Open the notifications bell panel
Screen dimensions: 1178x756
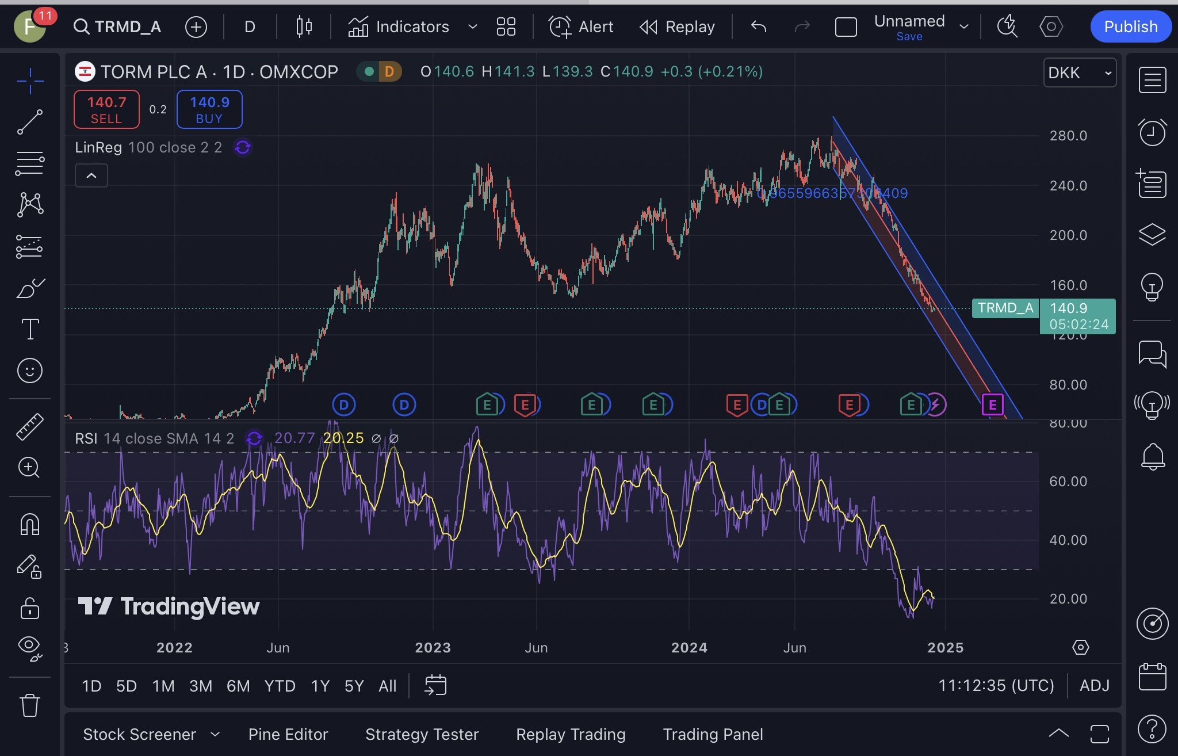pyautogui.click(x=1152, y=457)
